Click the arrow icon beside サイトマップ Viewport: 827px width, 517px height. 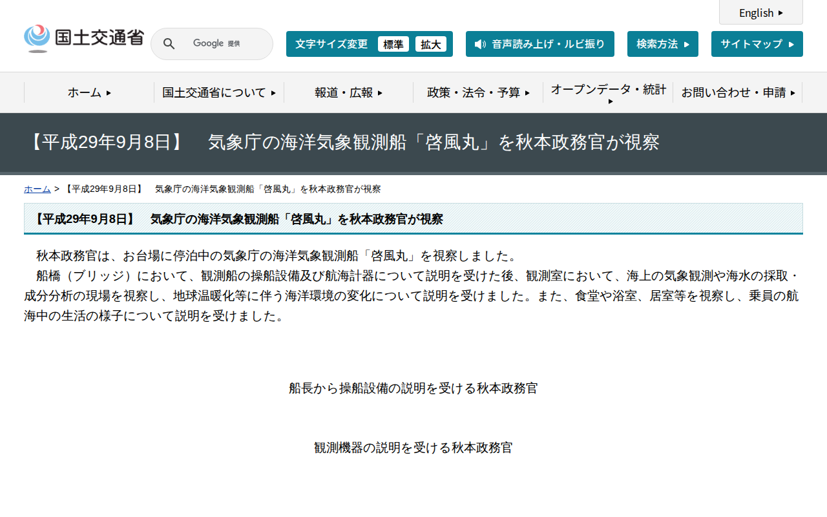pyautogui.click(x=791, y=43)
